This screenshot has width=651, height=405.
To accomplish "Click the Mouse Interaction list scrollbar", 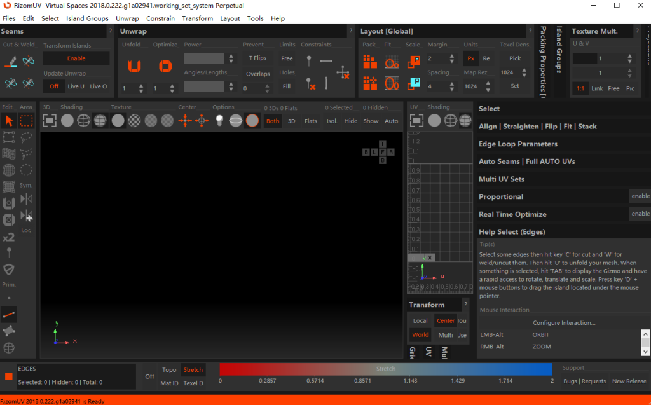I will point(645,343).
